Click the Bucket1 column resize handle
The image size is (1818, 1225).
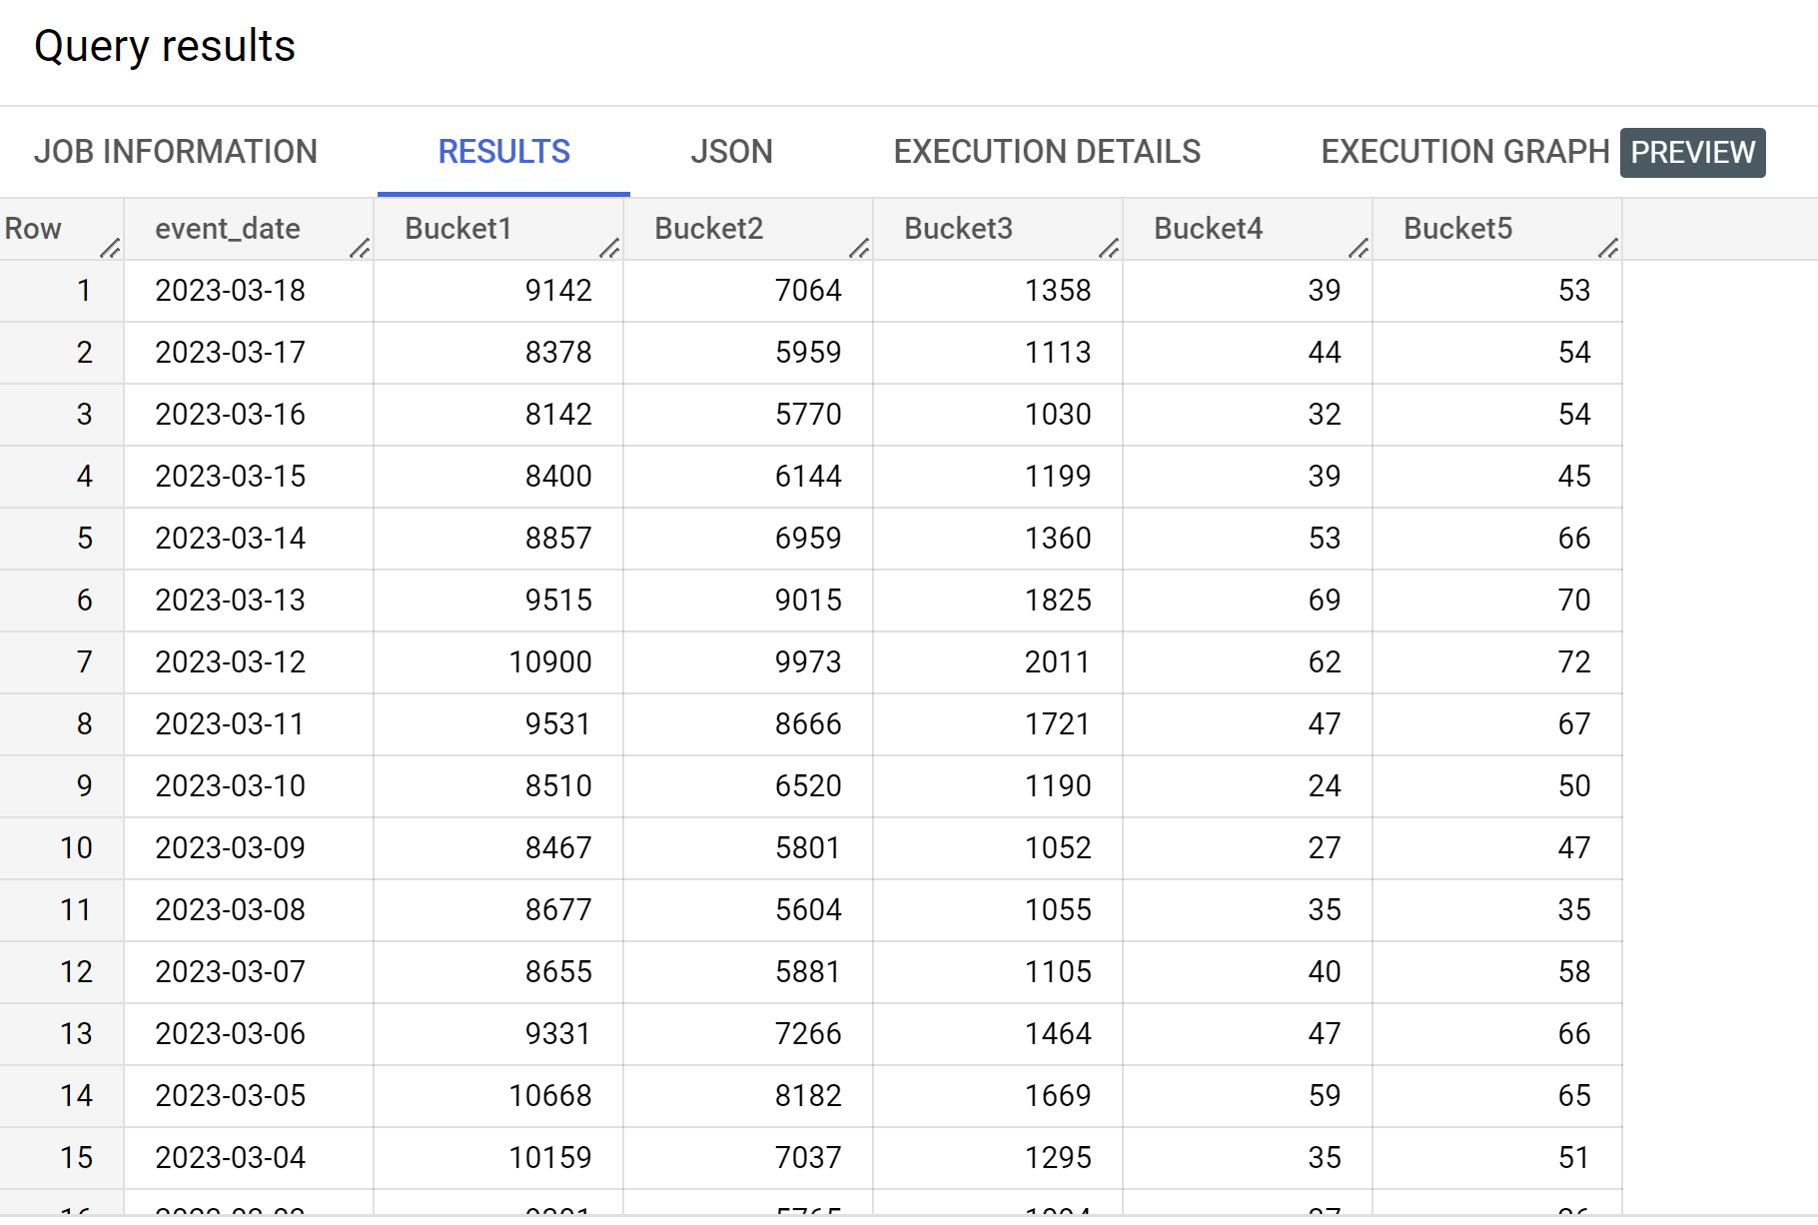click(609, 248)
